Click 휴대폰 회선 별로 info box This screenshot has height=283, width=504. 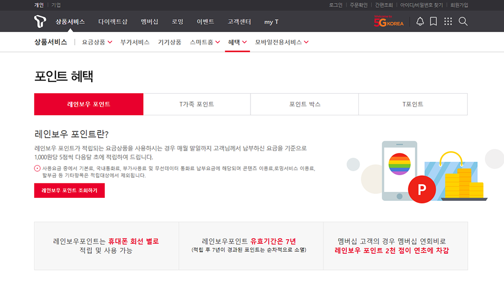click(106, 246)
